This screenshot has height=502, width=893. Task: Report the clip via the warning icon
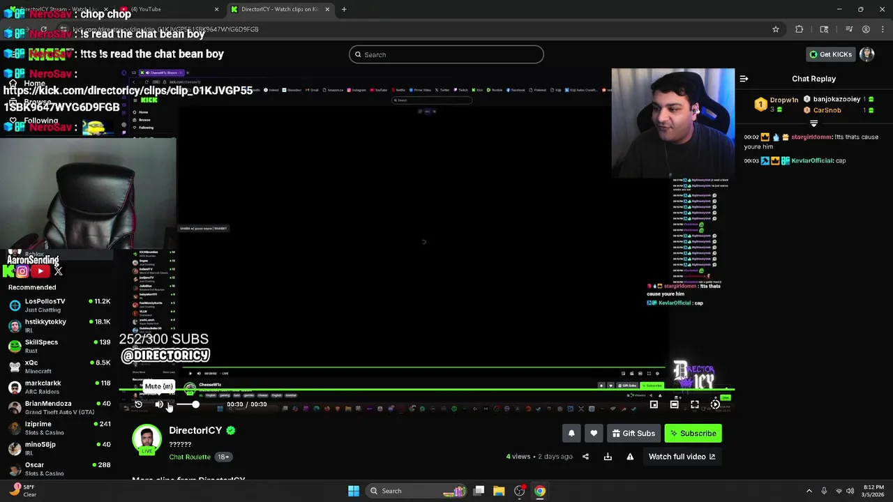[x=630, y=457]
